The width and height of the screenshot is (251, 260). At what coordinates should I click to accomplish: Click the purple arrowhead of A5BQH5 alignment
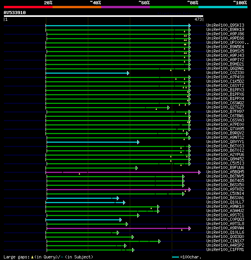click(x=200, y=173)
